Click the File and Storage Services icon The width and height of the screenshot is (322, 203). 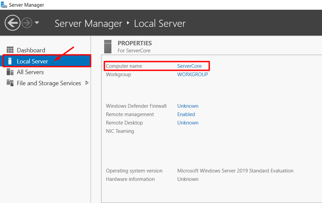tap(10, 83)
